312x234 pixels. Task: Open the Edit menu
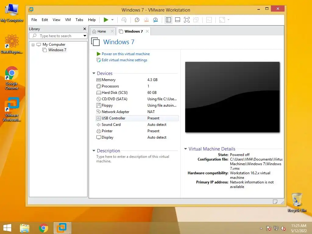pyautogui.click(x=45, y=20)
